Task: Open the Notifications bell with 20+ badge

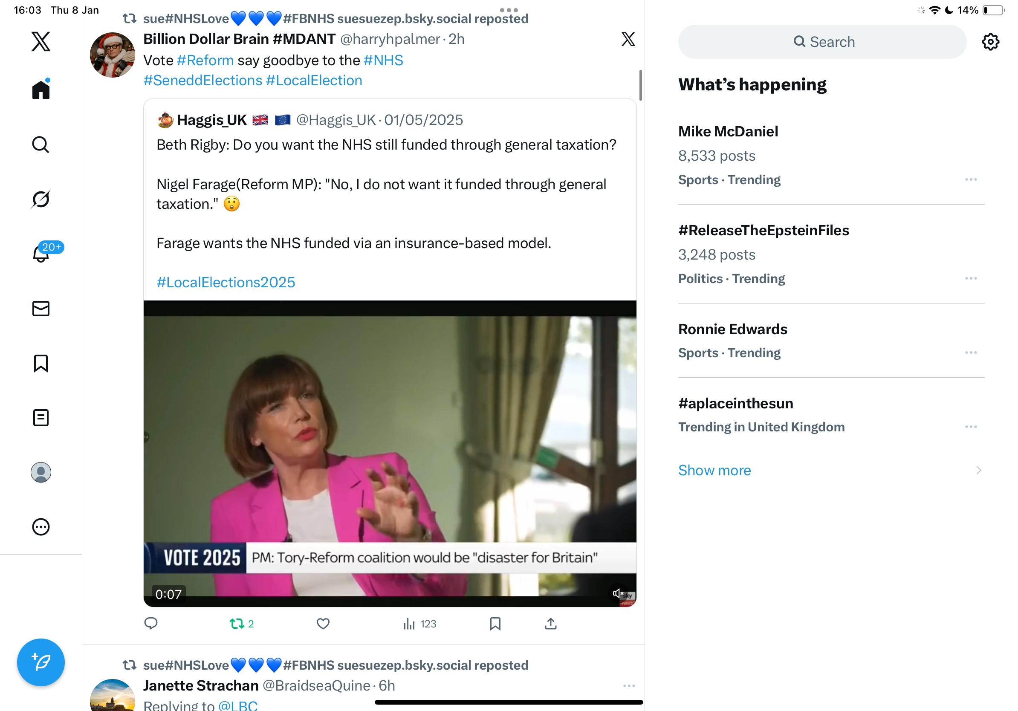Action: [x=41, y=254]
